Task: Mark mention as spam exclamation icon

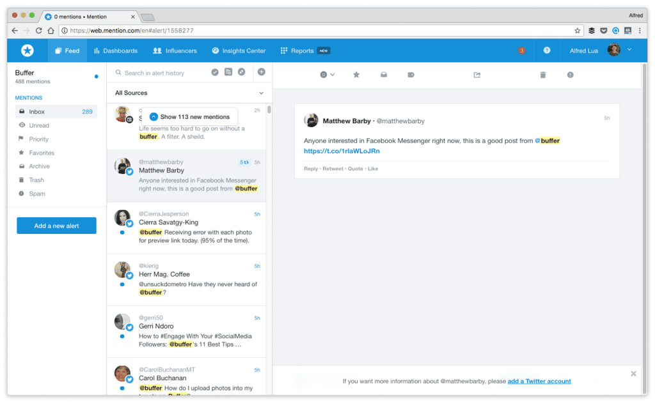Action: click(570, 75)
